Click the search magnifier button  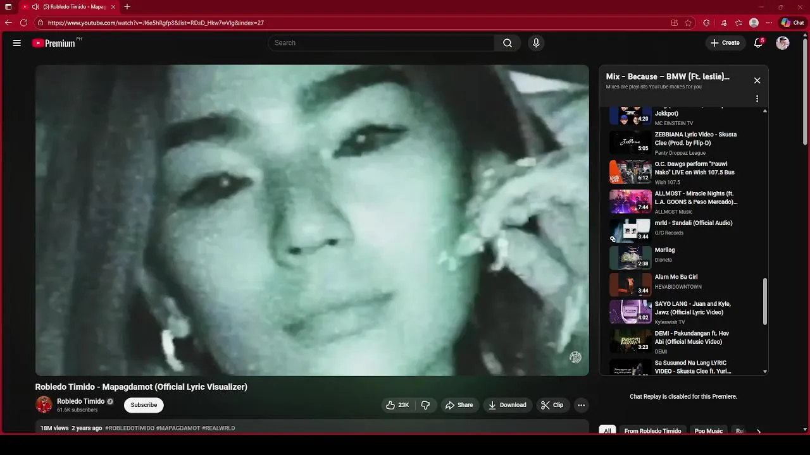coord(508,43)
